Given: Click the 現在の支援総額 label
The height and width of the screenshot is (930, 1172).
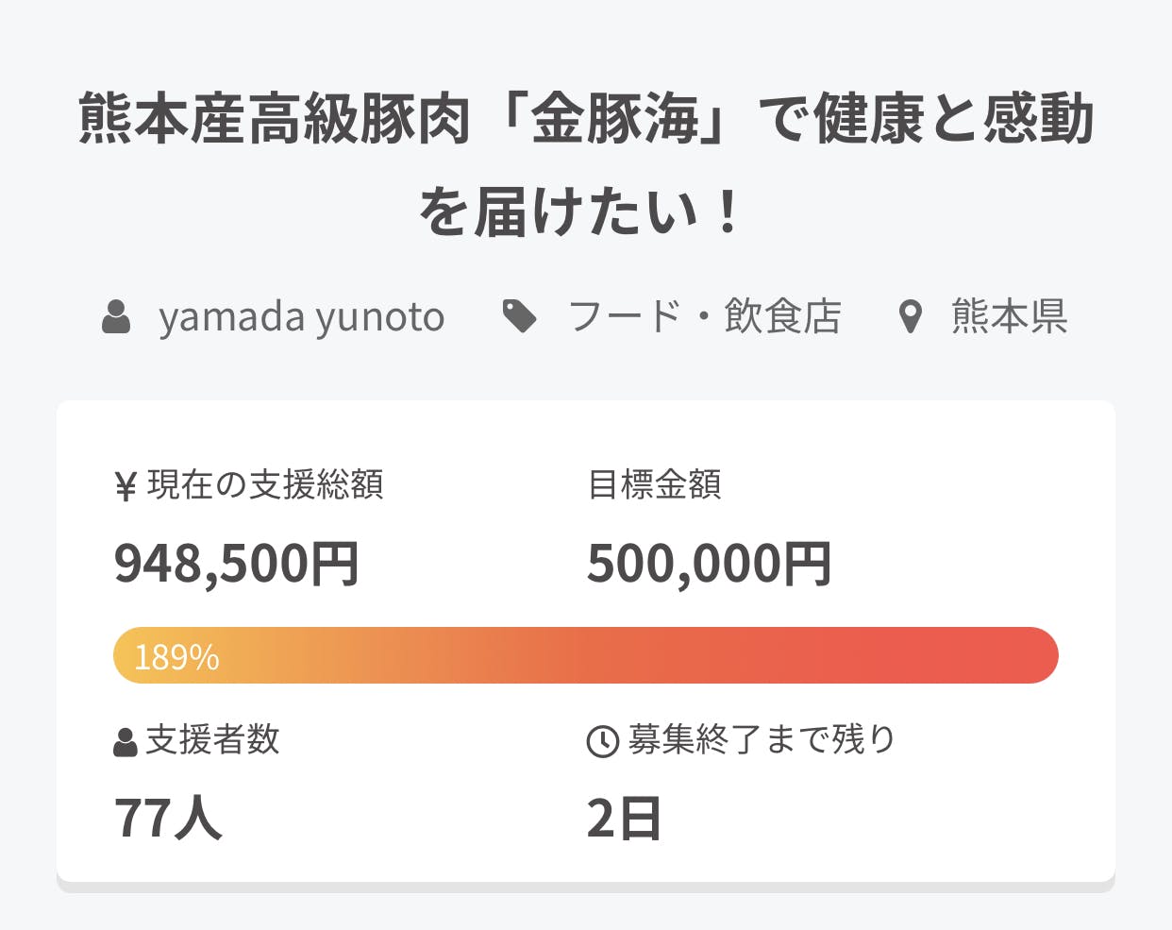Looking at the screenshot, I should tap(265, 485).
